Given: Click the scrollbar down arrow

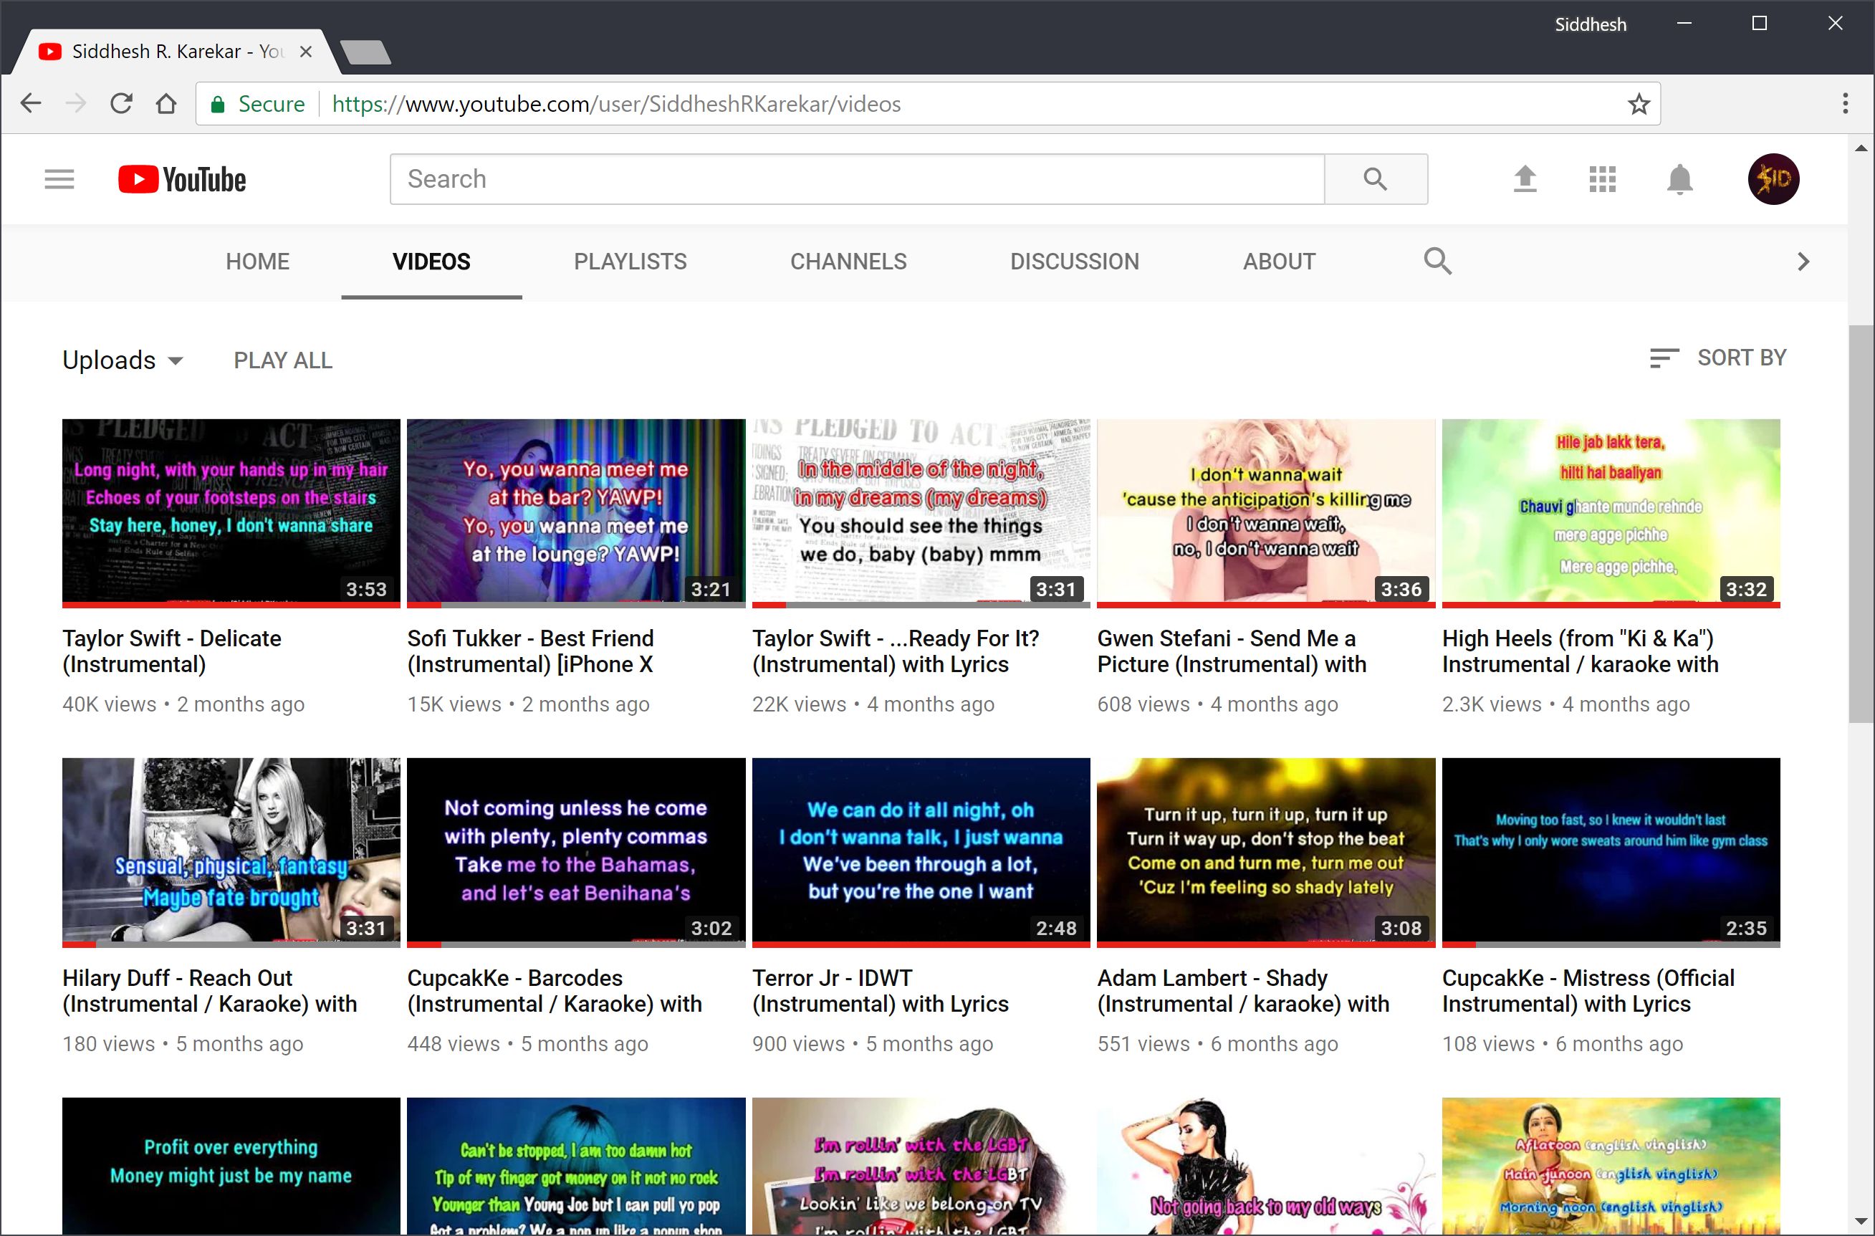Looking at the screenshot, I should click(1861, 1222).
